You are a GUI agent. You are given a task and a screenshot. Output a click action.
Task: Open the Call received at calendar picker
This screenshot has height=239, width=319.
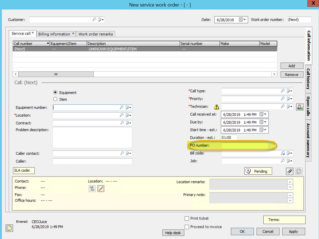[x=263, y=114]
